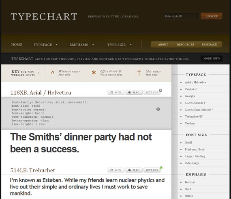Choose Small font size
Image resolution: width=231 pixels, height=199 pixels.
pos(188,143)
